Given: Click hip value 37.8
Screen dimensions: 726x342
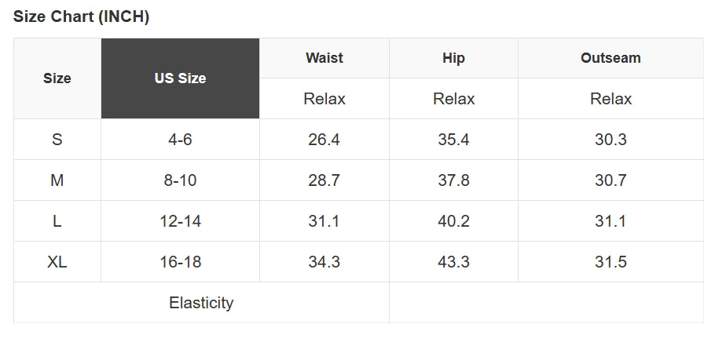Looking at the screenshot, I should (453, 180).
